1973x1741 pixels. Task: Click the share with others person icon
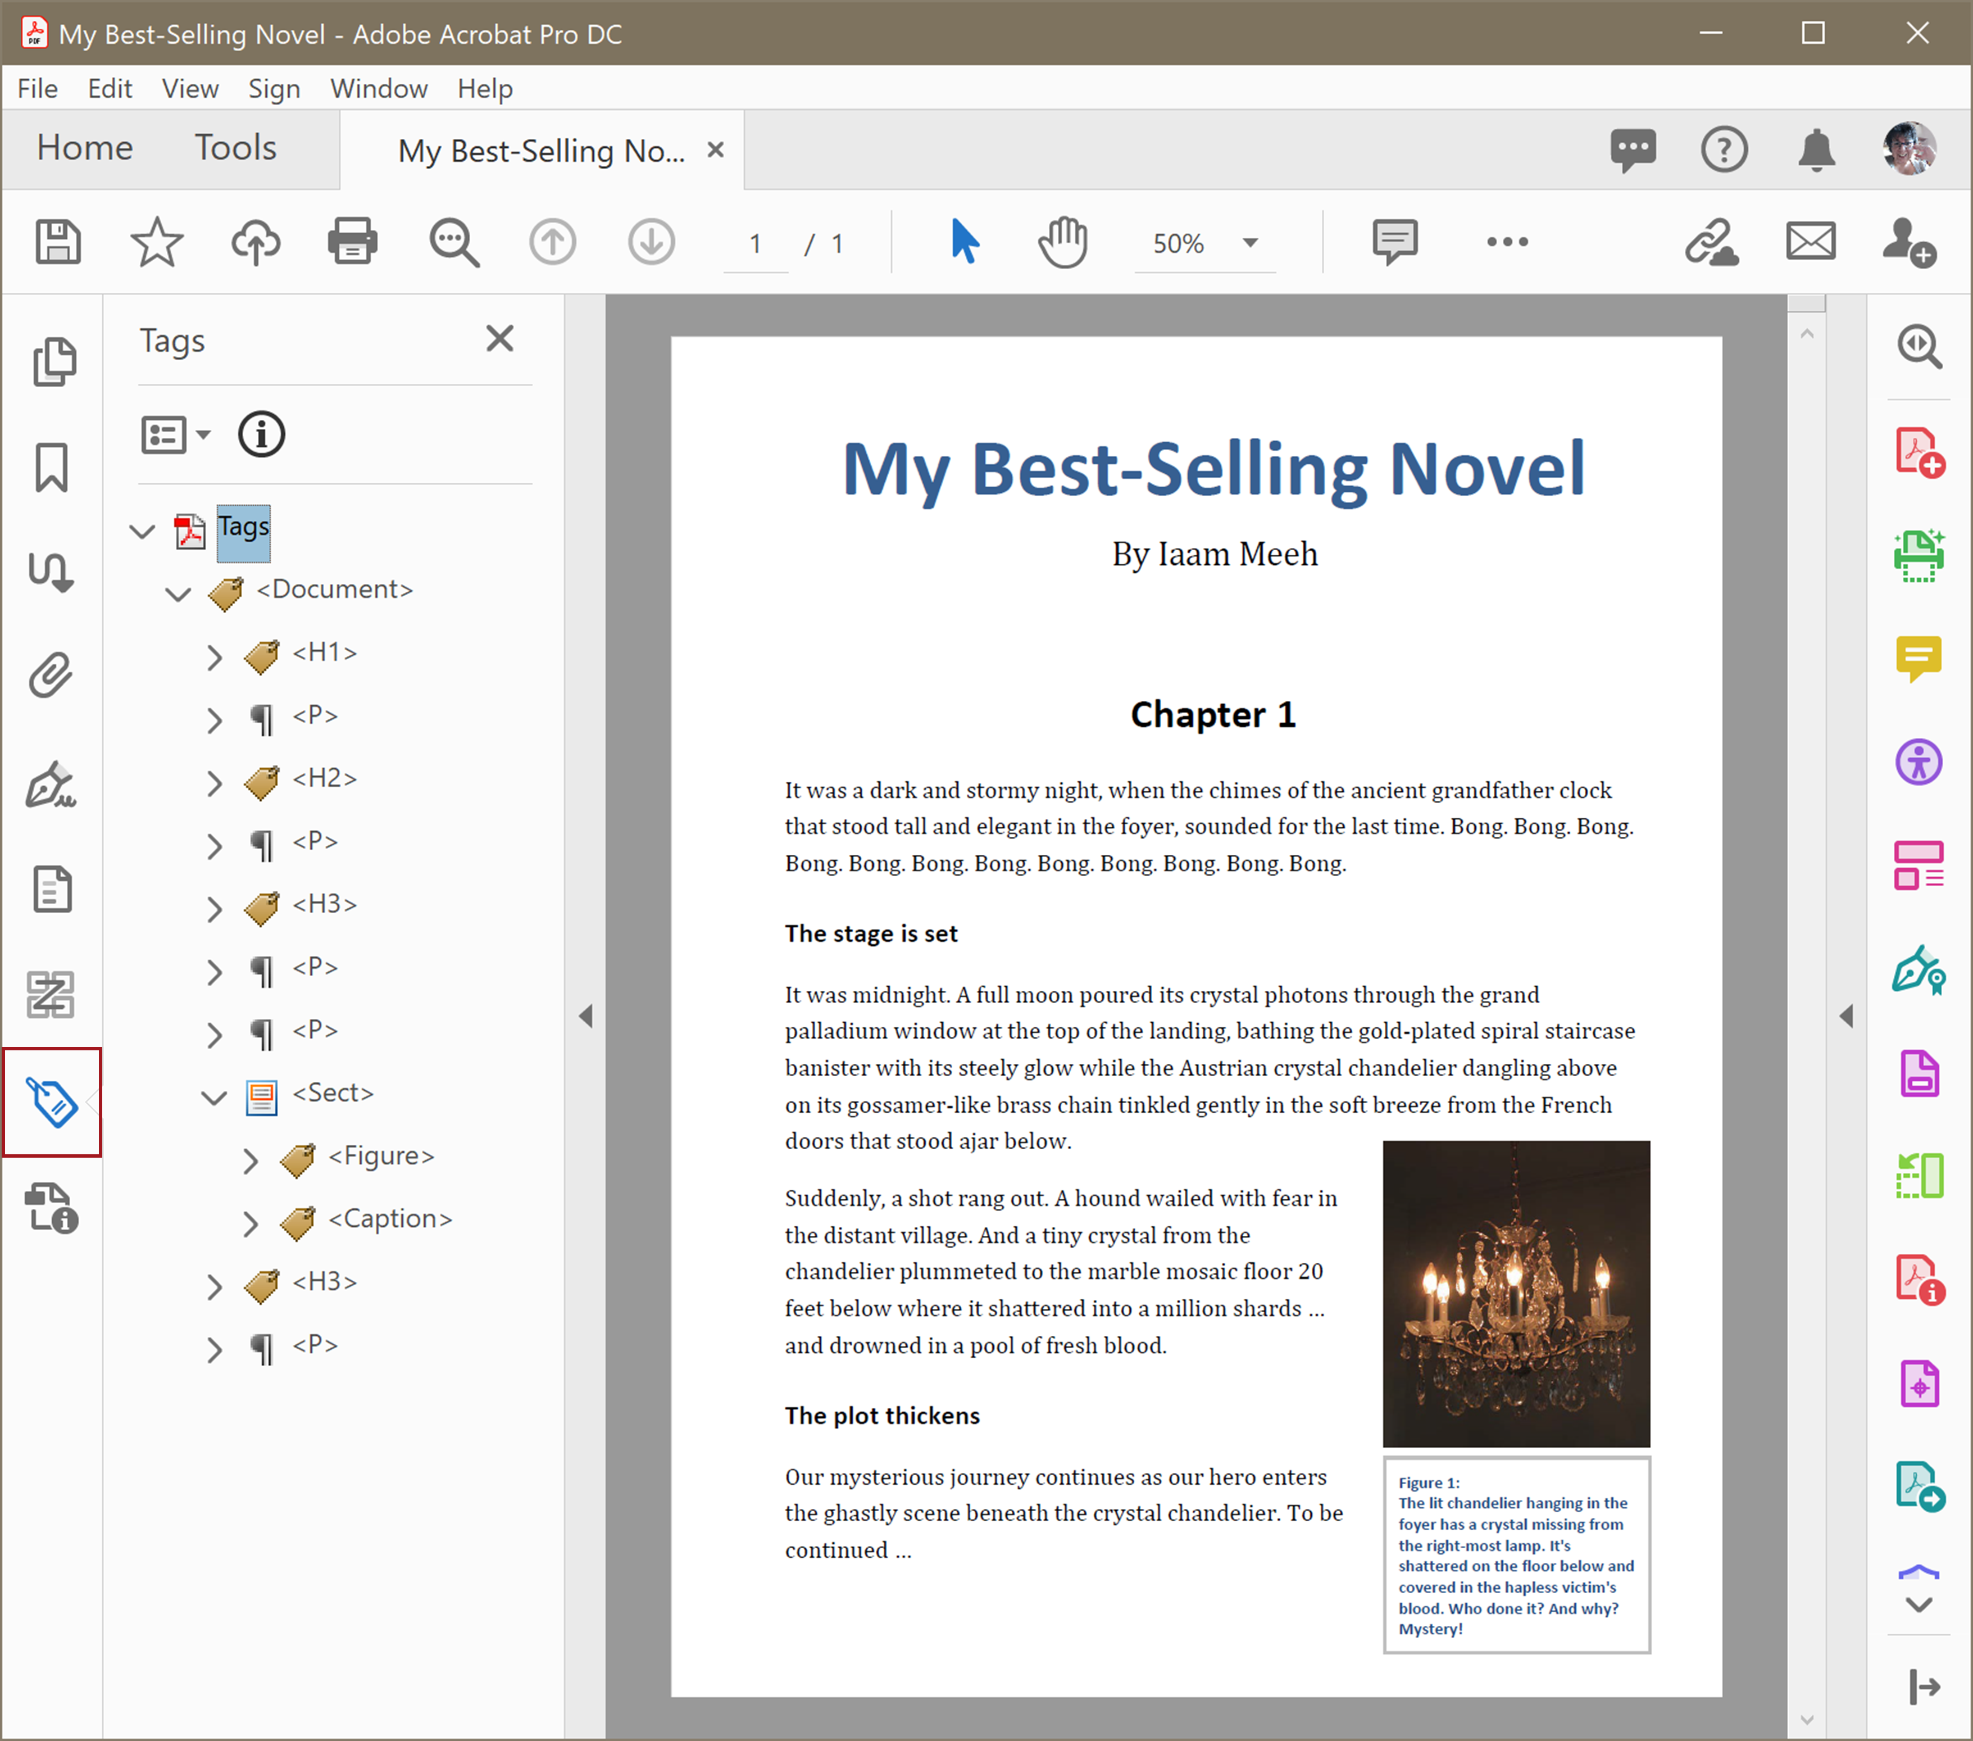coord(1908,242)
